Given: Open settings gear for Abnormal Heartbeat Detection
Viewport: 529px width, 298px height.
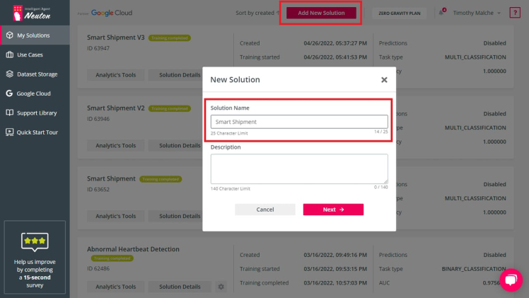Looking at the screenshot, I should click(221, 287).
